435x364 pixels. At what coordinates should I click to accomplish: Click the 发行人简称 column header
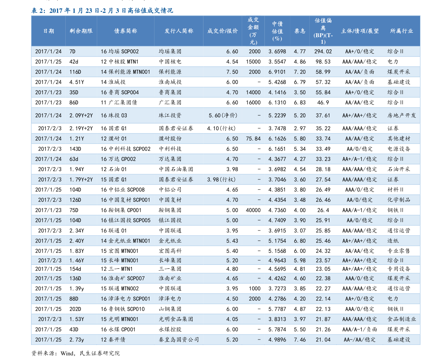tap(179, 31)
